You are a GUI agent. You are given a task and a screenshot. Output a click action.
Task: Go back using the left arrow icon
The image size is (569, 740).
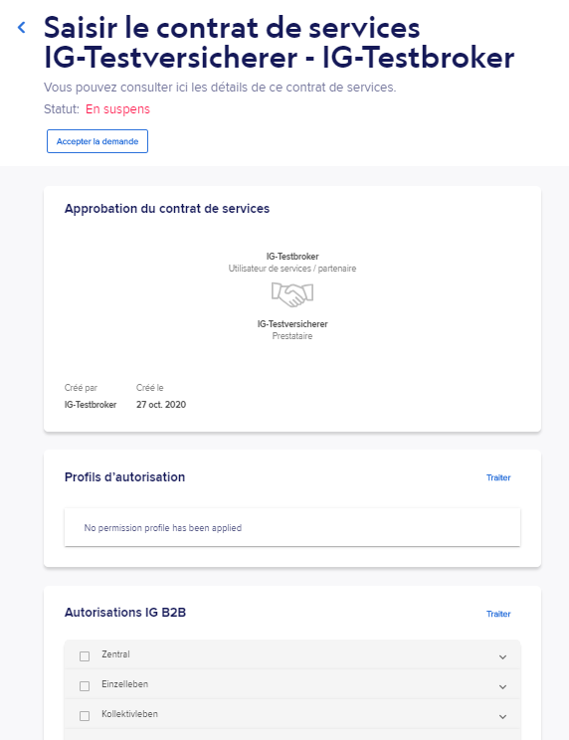[x=22, y=28]
